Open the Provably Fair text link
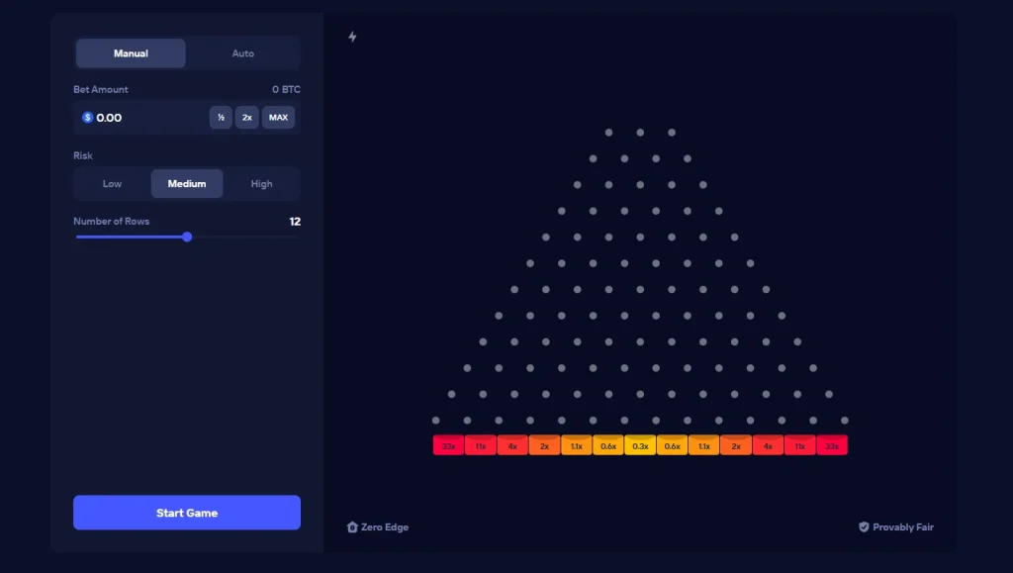Image resolution: width=1013 pixels, height=573 pixels. point(903,527)
